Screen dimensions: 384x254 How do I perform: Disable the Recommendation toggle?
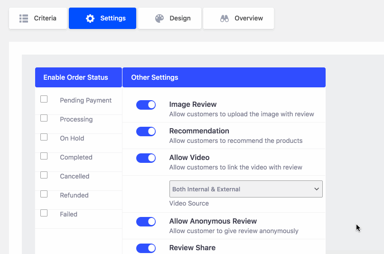(146, 132)
